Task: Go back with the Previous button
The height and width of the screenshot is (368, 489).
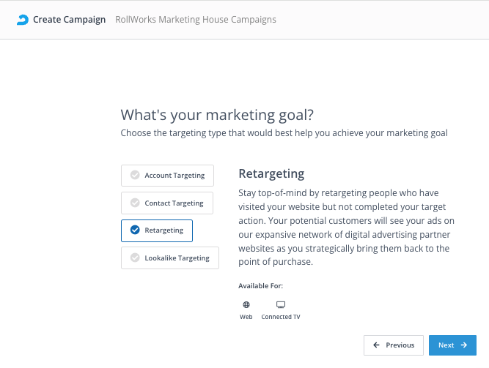Action: (394, 345)
